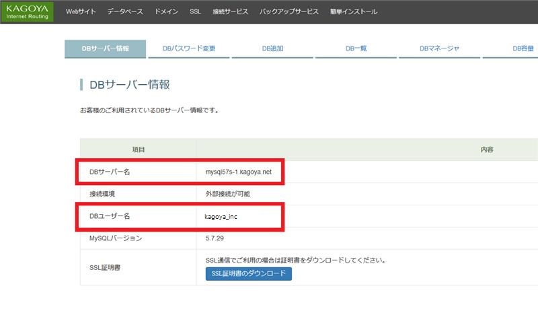Click the DB user name kagoya_inc
This screenshot has width=538, height=309.
coord(221,217)
